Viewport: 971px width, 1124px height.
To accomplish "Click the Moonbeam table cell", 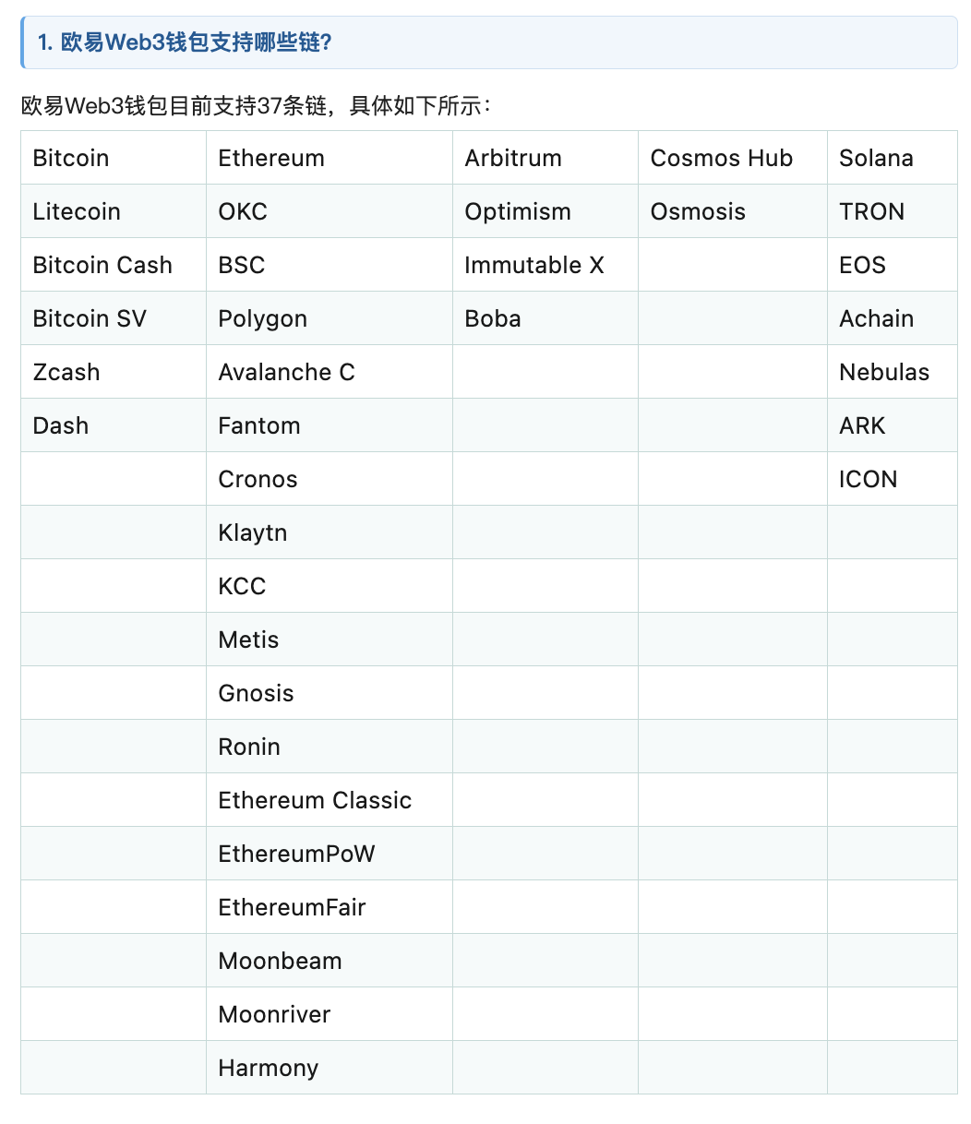I will [x=280, y=961].
